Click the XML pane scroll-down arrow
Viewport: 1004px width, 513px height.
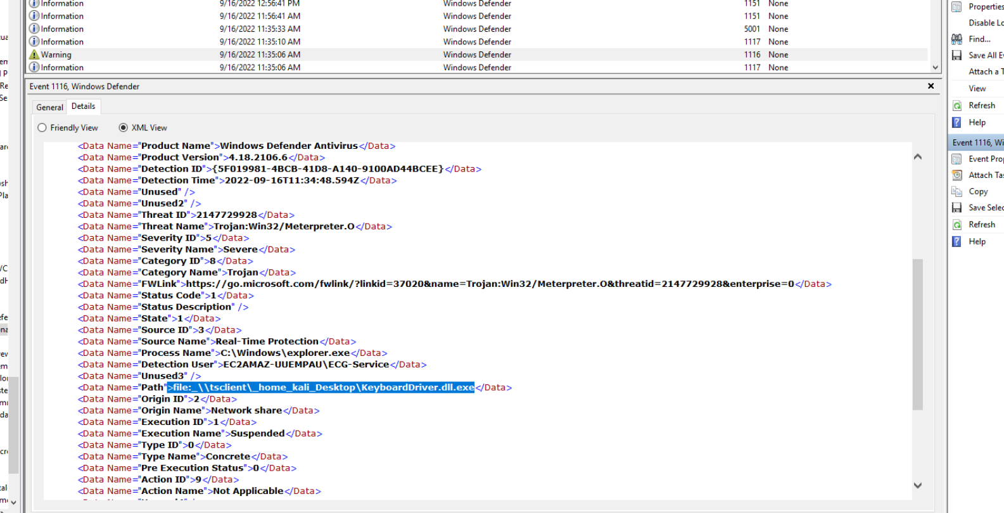(x=917, y=486)
